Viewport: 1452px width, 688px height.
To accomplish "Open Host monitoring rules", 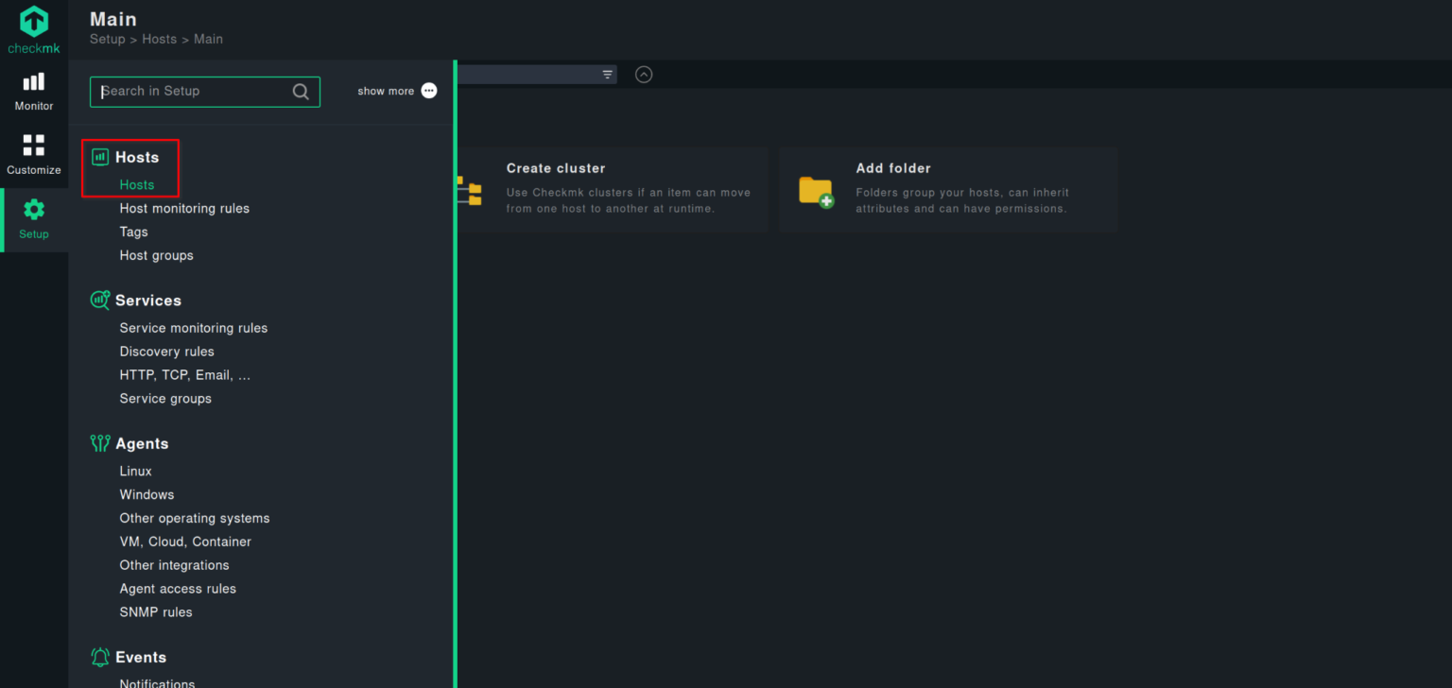I will pos(184,208).
